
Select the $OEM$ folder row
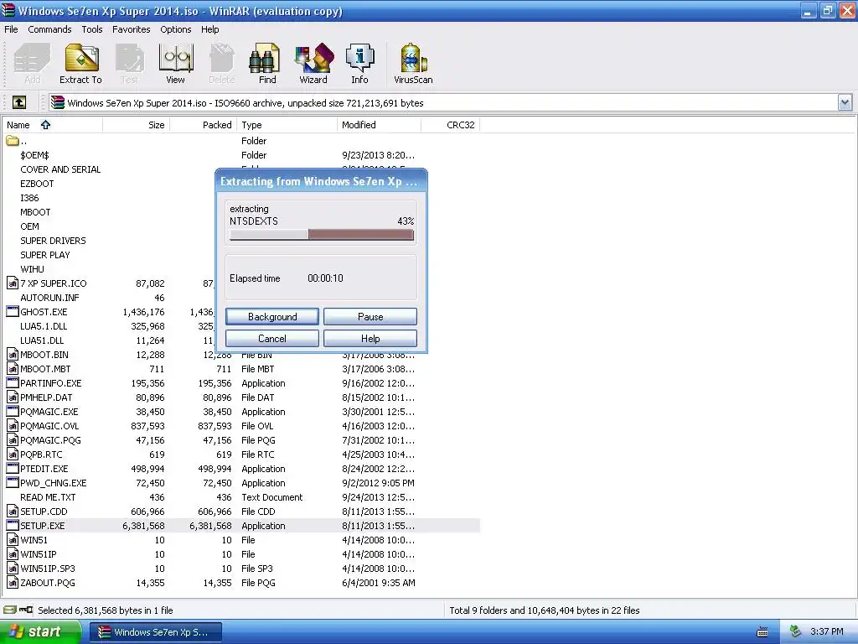tap(240, 155)
